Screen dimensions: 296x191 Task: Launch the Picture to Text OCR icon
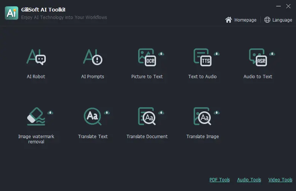[147, 57]
